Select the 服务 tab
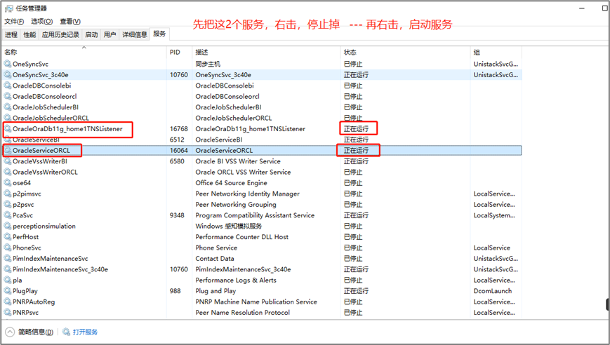610x345 pixels. coord(159,34)
